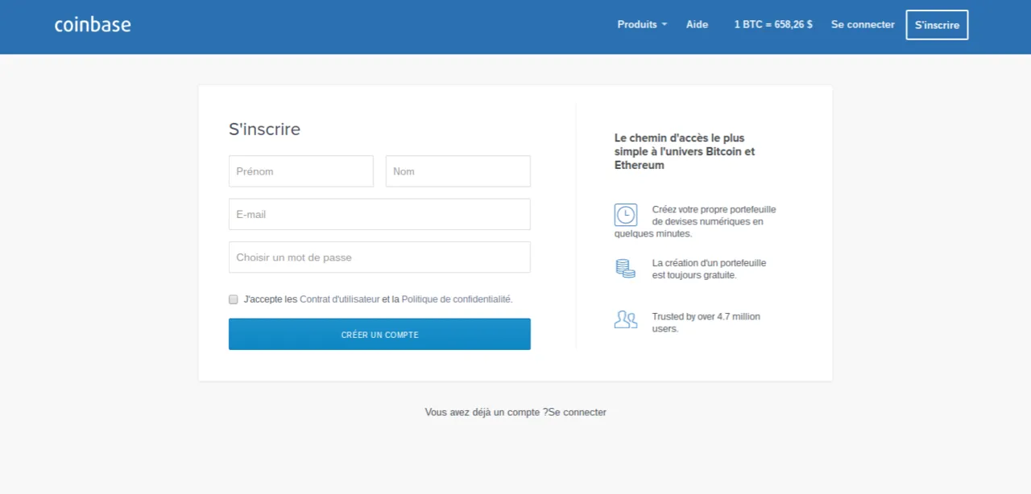Focus the Choisir un mot de passe field
The image size is (1031, 494).
tap(379, 257)
